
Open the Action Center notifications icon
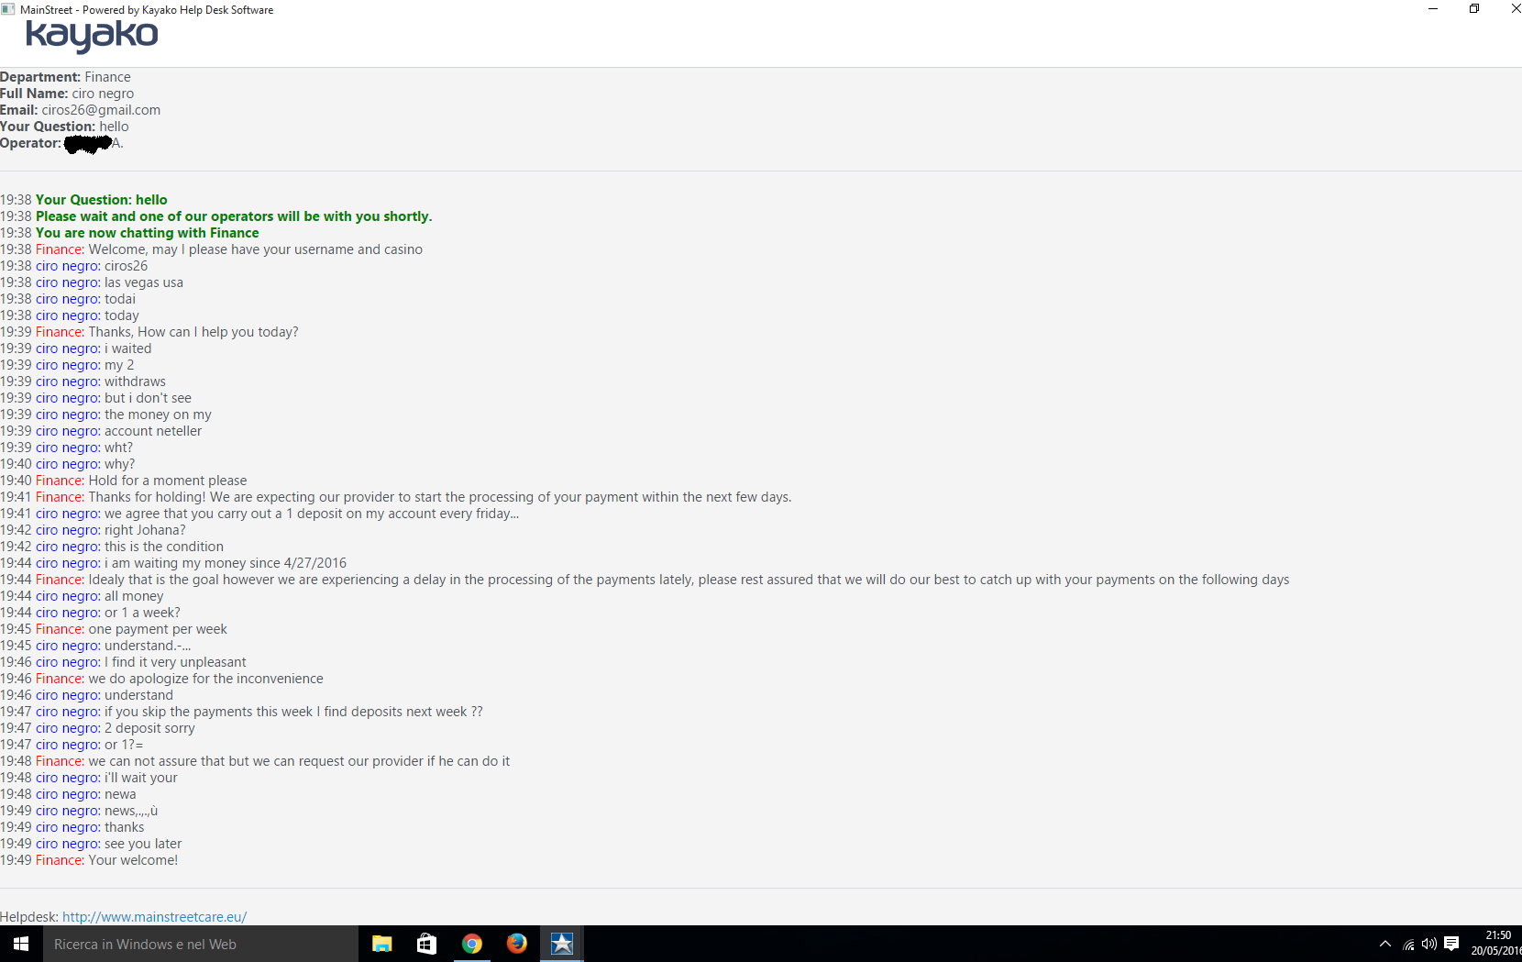pyautogui.click(x=1451, y=944)
